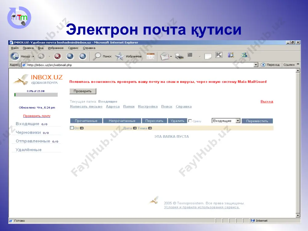Click the Mail envelope toolbar icon
The image size is (308, 231).
[x=164, y=56]
